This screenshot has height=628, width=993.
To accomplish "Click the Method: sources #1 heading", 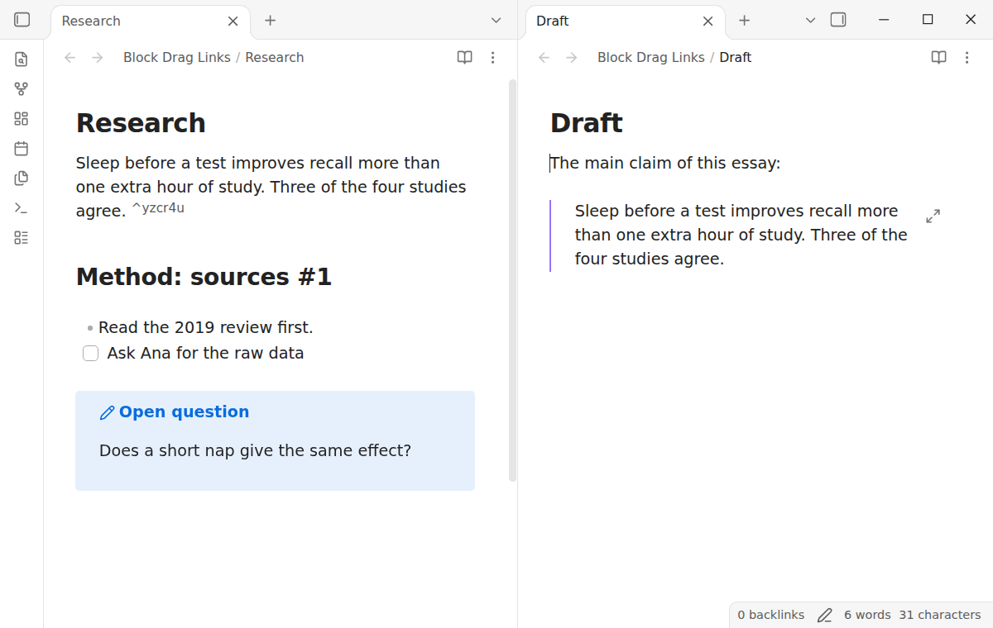I will pyautogui.click(x=204, y=277).
